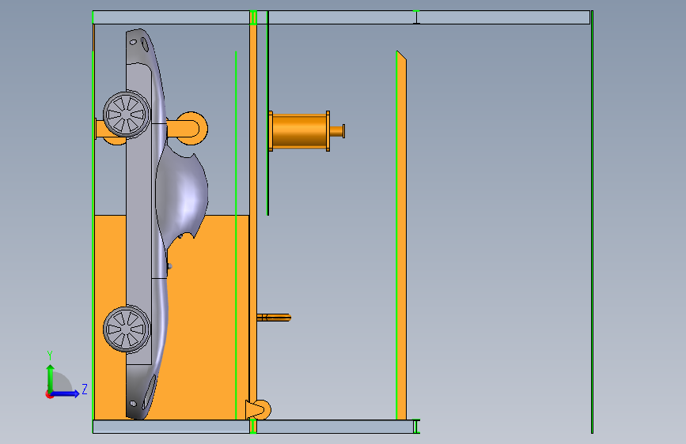Select the car's lower wheel
This screenshot has height=444, width=686.
(x=127, y=329)
